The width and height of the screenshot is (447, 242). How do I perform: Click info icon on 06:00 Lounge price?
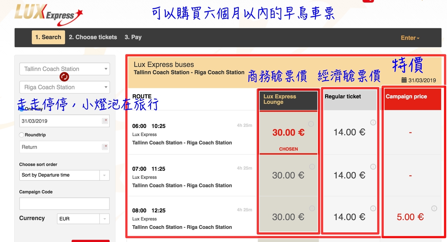(311, 124)
